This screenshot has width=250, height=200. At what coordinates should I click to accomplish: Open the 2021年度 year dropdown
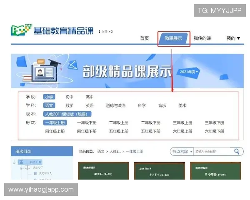189,72
